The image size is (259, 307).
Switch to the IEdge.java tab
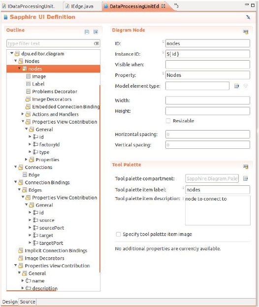(x=79, y=6)
